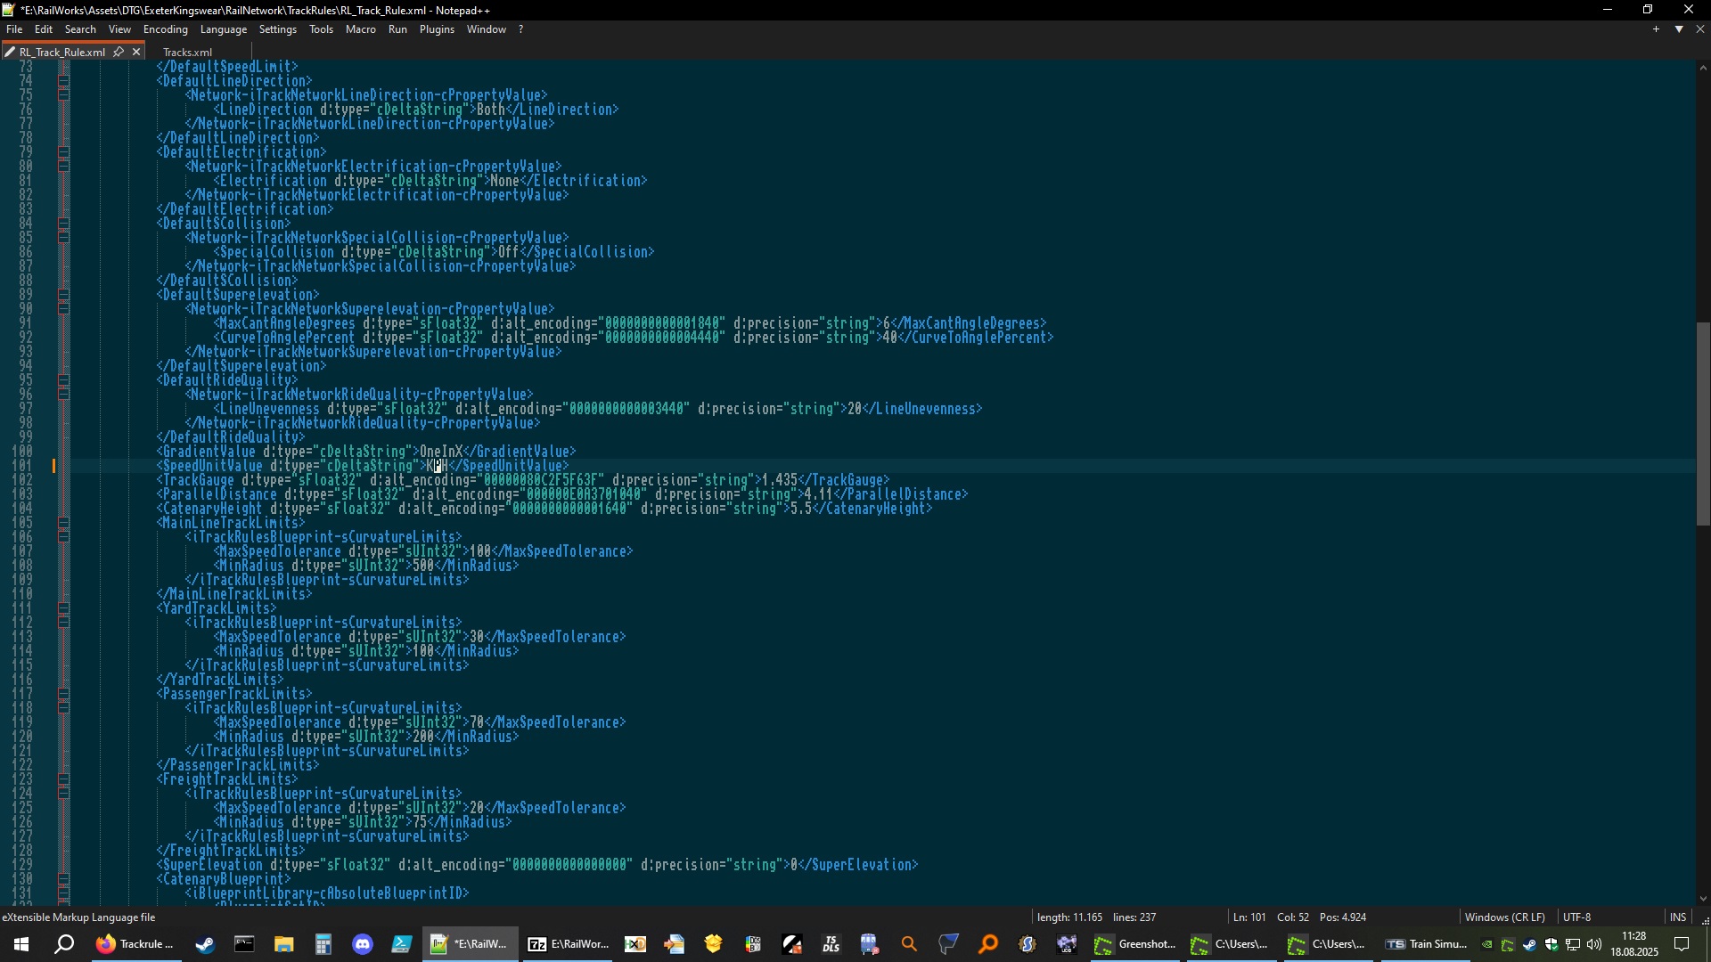Close the RL_Track_Rule.xml tab
Screen dimensions: 1711x962
(x=136, y=52)
